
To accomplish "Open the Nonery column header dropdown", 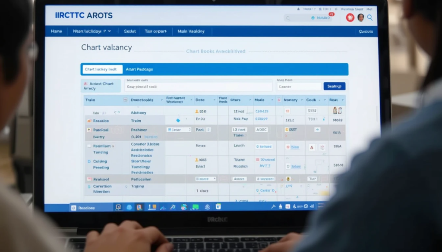I will (301, 100).
